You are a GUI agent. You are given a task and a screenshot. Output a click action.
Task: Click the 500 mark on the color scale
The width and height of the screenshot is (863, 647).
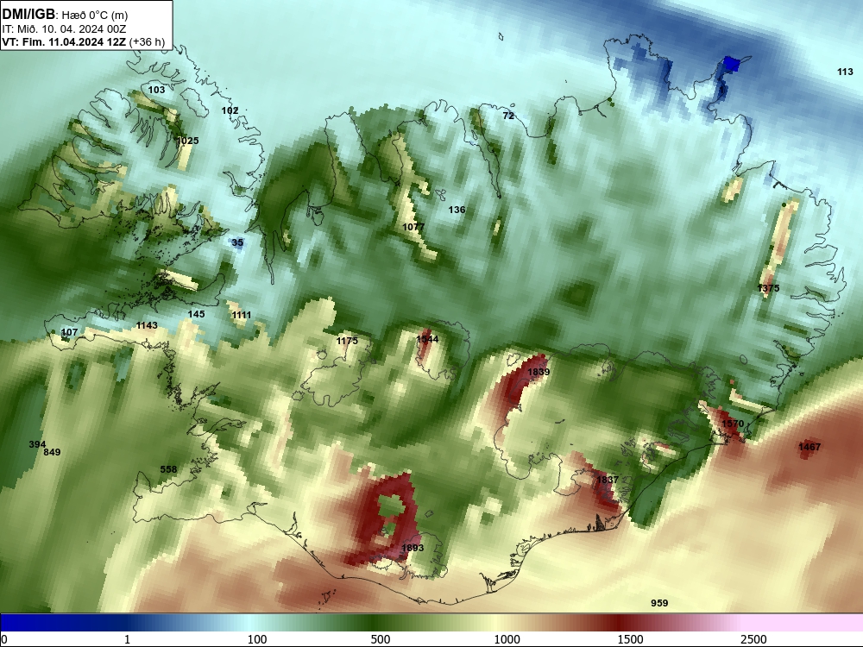381,639
